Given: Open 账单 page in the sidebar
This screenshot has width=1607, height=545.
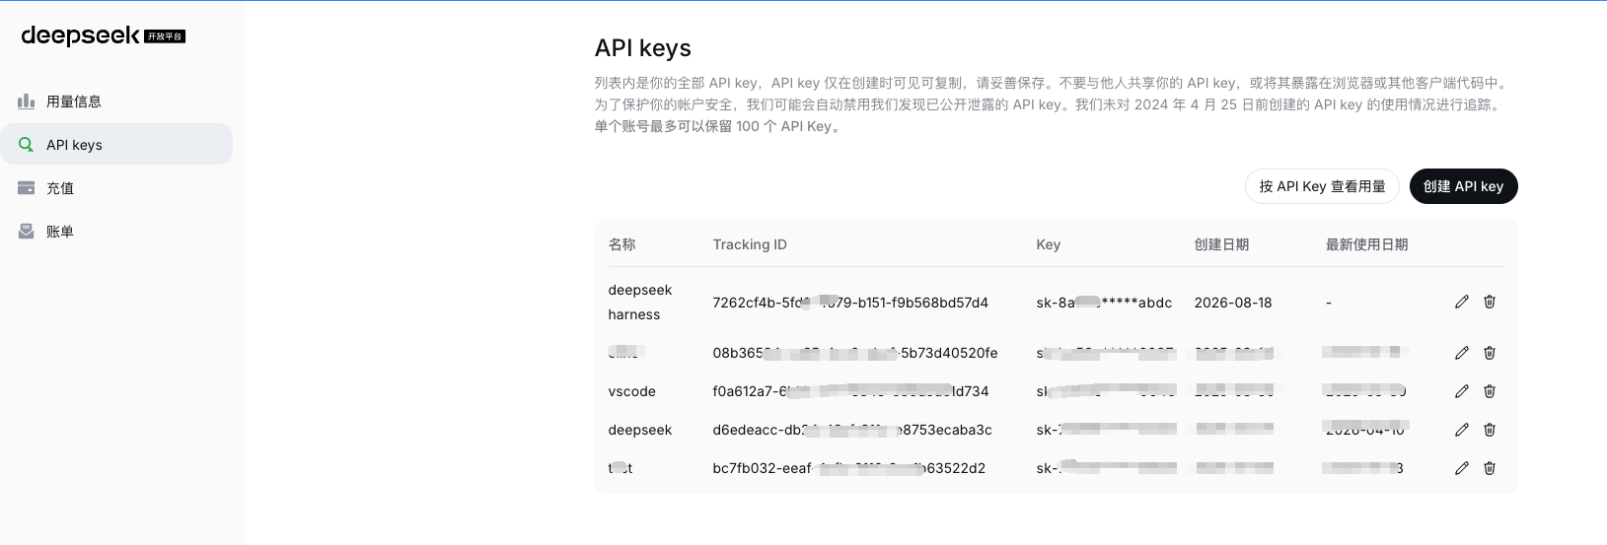Looking at the screenshot, I should 116,232.
